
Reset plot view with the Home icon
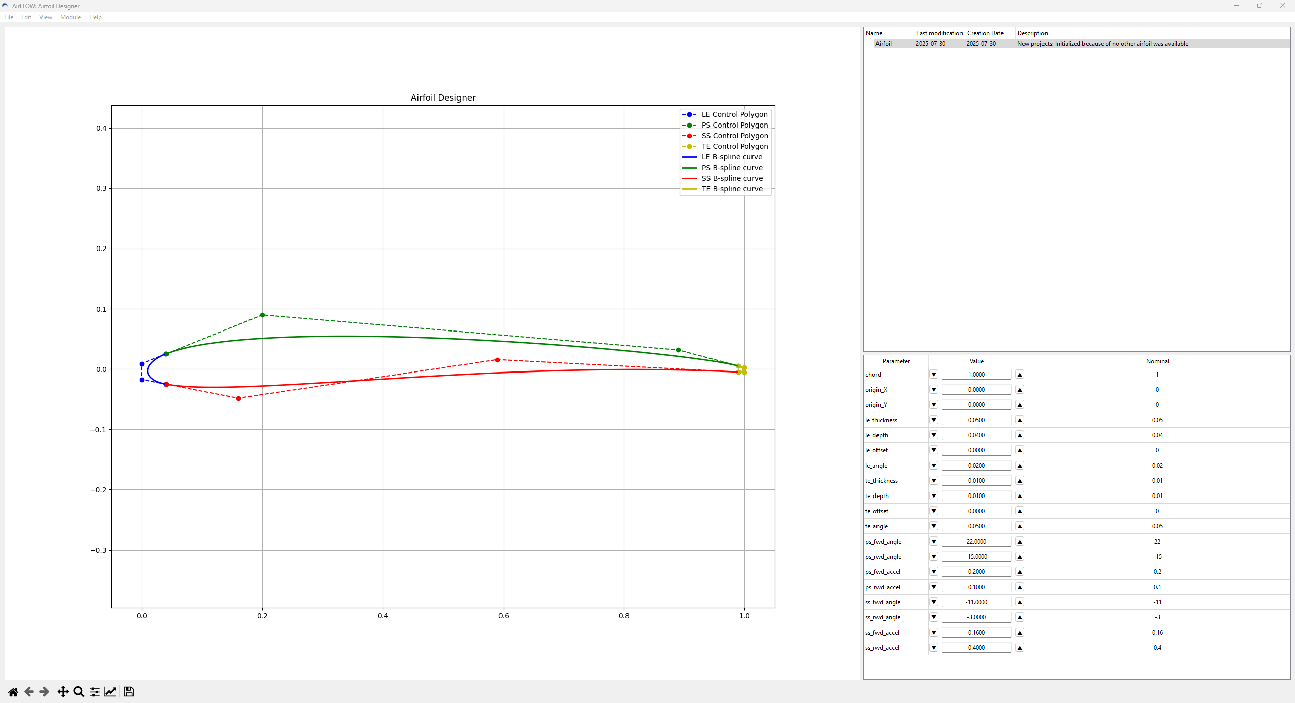pos(13,691)
